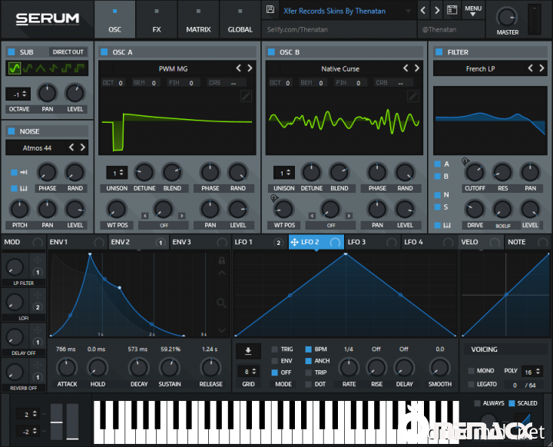The image size is (553, 447).
Task: Click the magnifier zoom icon in envelope
Action: coord(222,303)
